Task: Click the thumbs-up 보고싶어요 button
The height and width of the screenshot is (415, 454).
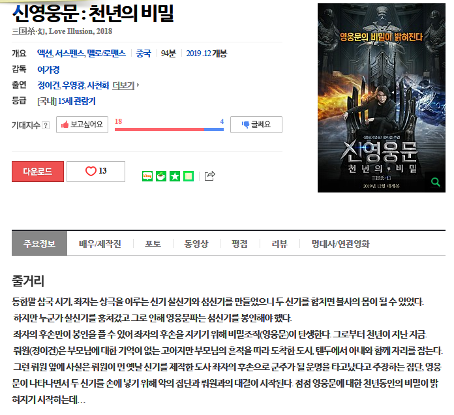Action: click(82, 124)
